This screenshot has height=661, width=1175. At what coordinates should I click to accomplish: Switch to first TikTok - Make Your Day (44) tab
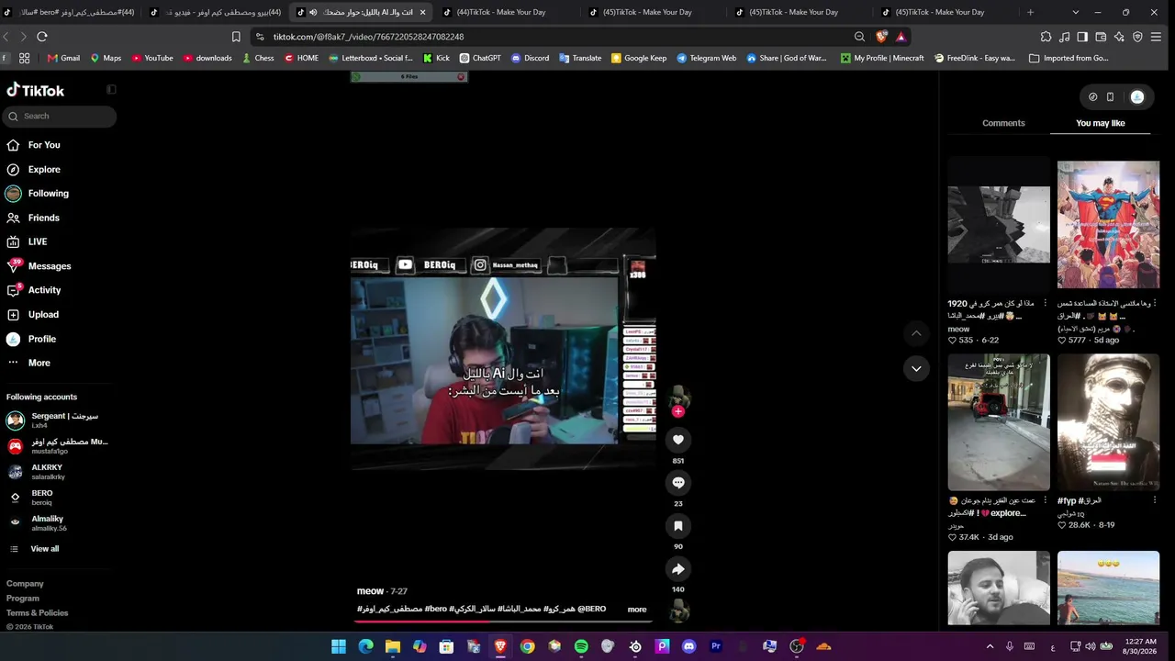508,12
